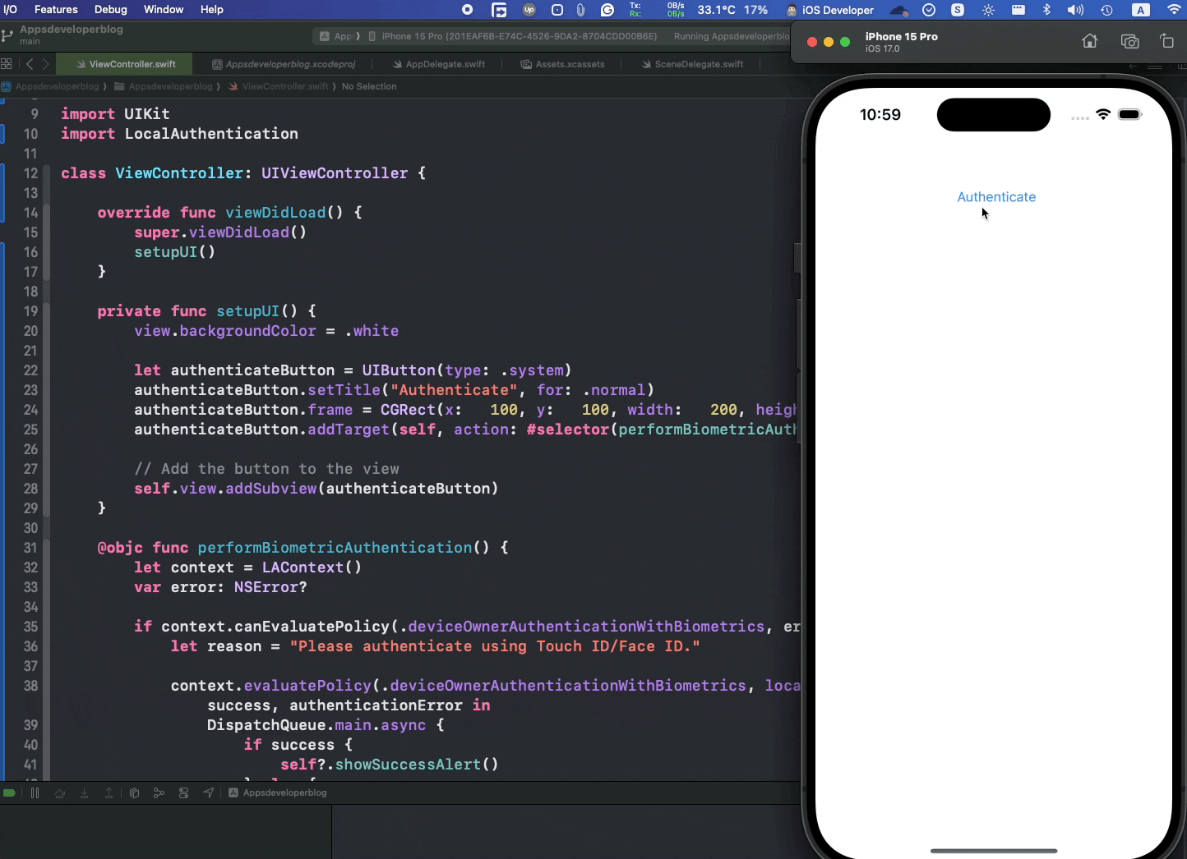Open the environment overrides popover
Screen dimensions: 1187x859
click(184, 792)
